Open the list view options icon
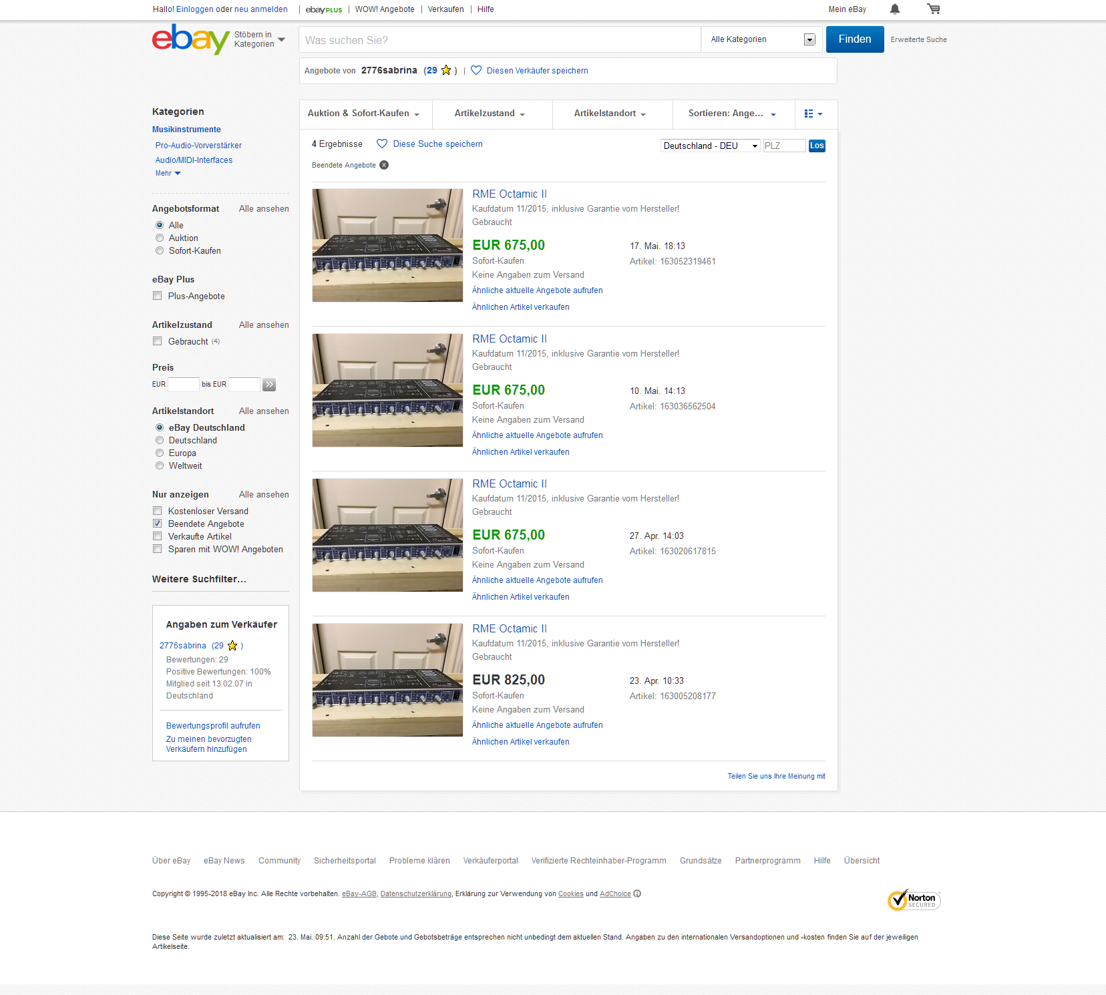1106x995 pixels. pyautogui.click(x=813, y=114)
